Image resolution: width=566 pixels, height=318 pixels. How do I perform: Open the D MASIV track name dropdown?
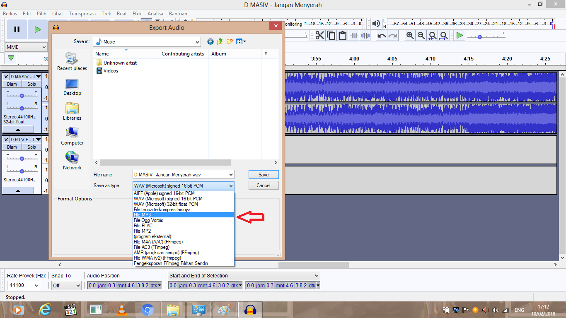point(26,77)
